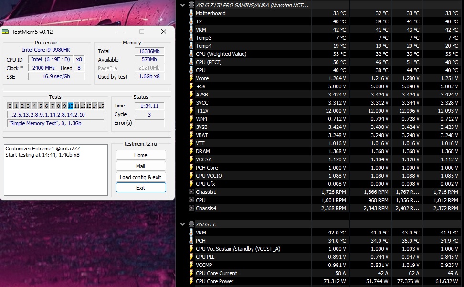This screenshot has width=464, height=287.
Task: Click the Available memory value 570Mb
Action: (149, 59)
